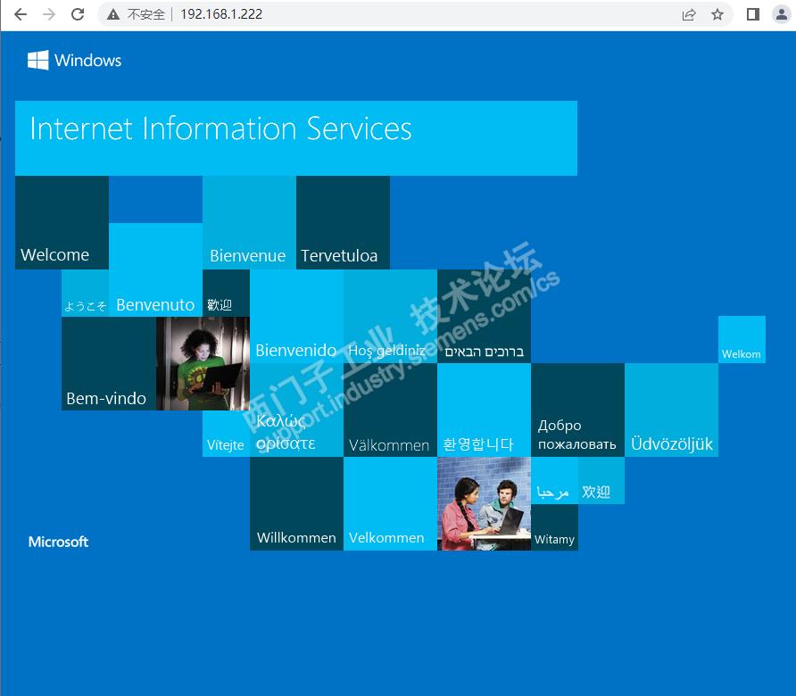Click the Καλώς ορίσατε tile
Screen dimensions: 796x696
tap(296, 410)
